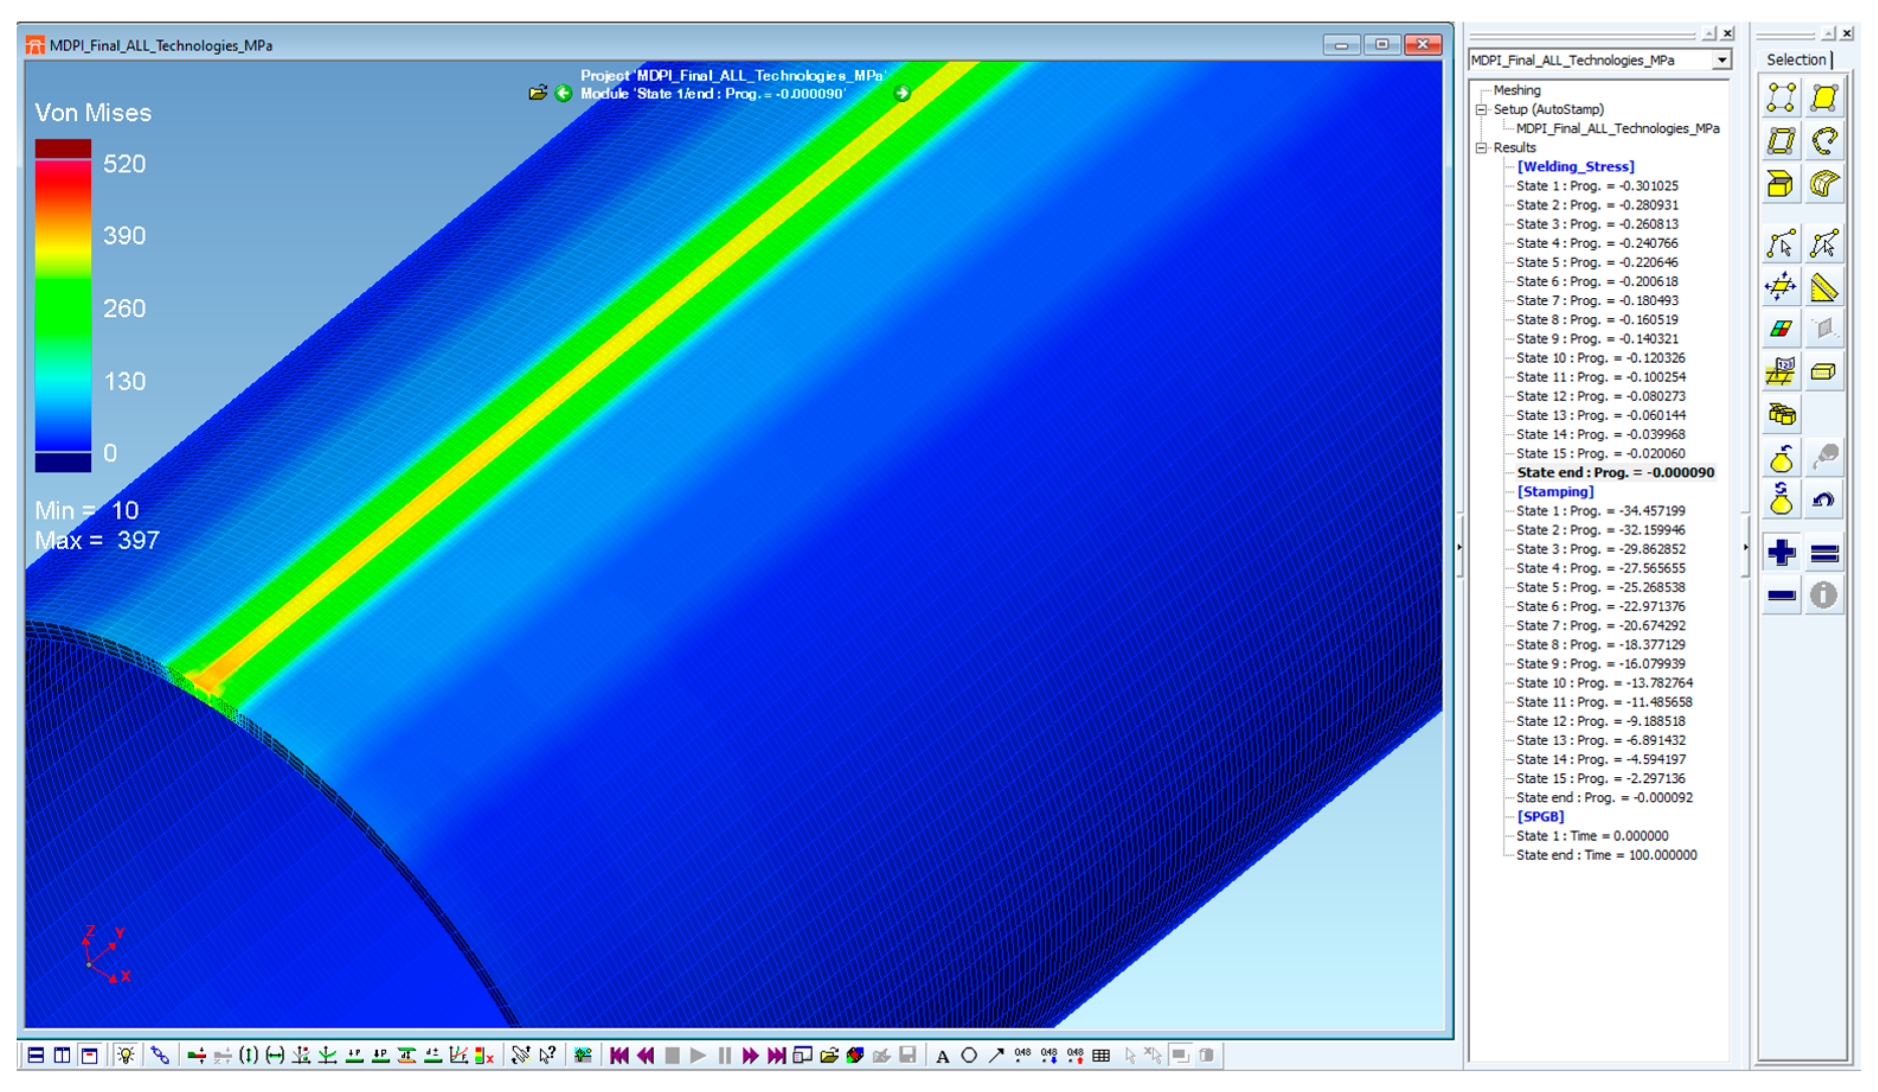Collapse the Setup (AutoStamp) tree node
The image size is (1878, 1092).
click(1481, 109)
